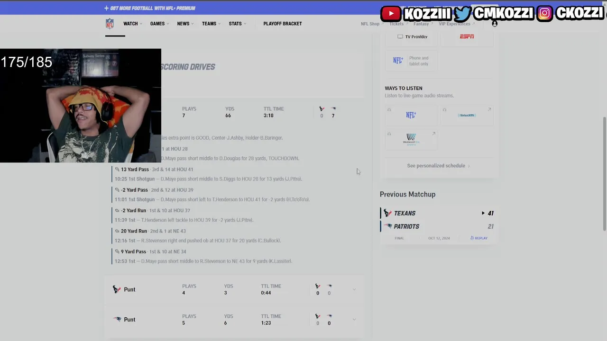
Task: Click the SiriusXM external link arrow
Action: [x=489, y=109]
